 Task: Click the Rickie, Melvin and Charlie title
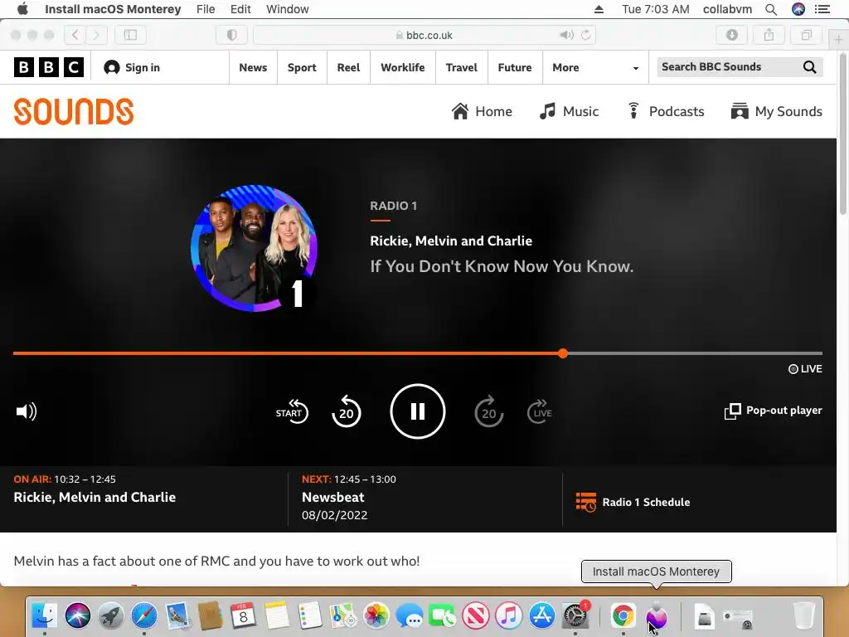451,241
